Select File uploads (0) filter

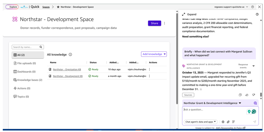tap(25, 63)
